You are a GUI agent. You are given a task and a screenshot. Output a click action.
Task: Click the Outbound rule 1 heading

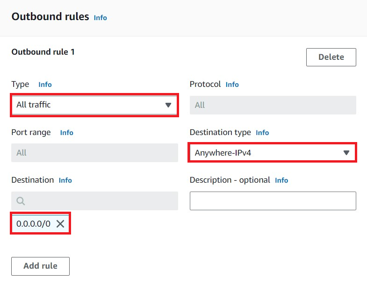pyautogui.click(x=43, y=52)
